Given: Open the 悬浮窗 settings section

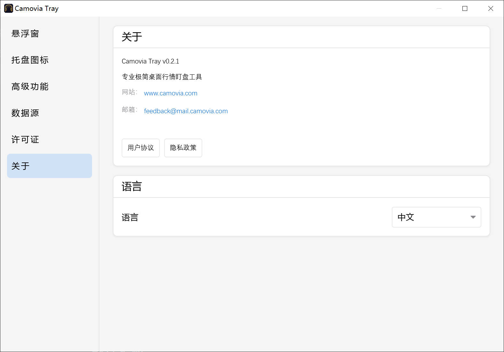Looking at the screenshot, I should click(x=50, y=34).
